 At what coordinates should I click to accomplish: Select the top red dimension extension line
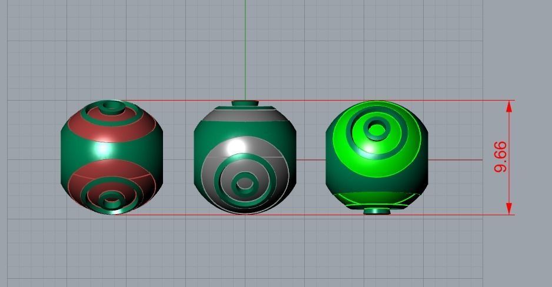tap(318, 100)
